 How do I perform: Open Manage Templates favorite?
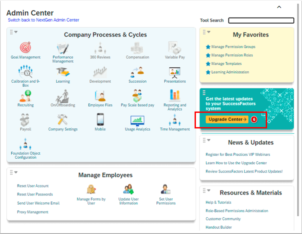[226, 64]
